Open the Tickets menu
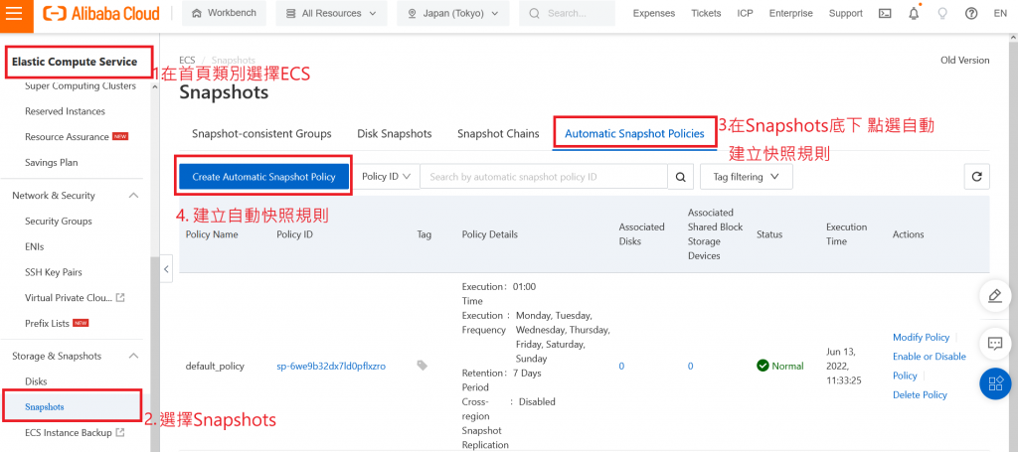 click(x=706, y=13)
